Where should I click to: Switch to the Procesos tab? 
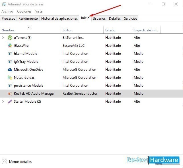click(x=9, y=19)
